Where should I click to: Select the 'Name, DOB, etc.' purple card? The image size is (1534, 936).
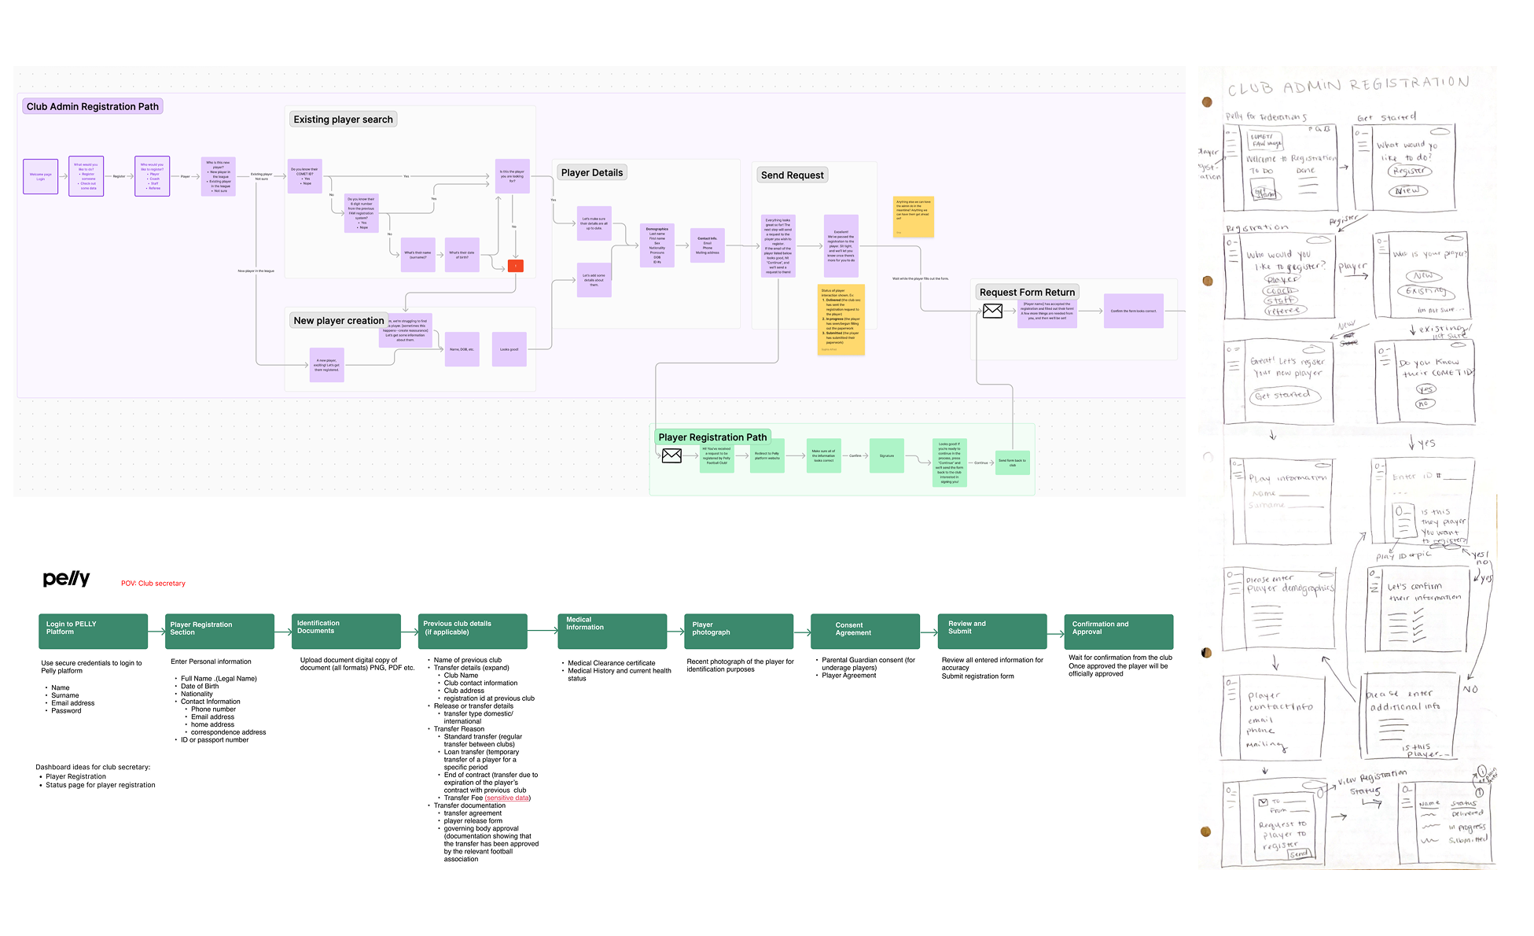[x=462, y=349]
